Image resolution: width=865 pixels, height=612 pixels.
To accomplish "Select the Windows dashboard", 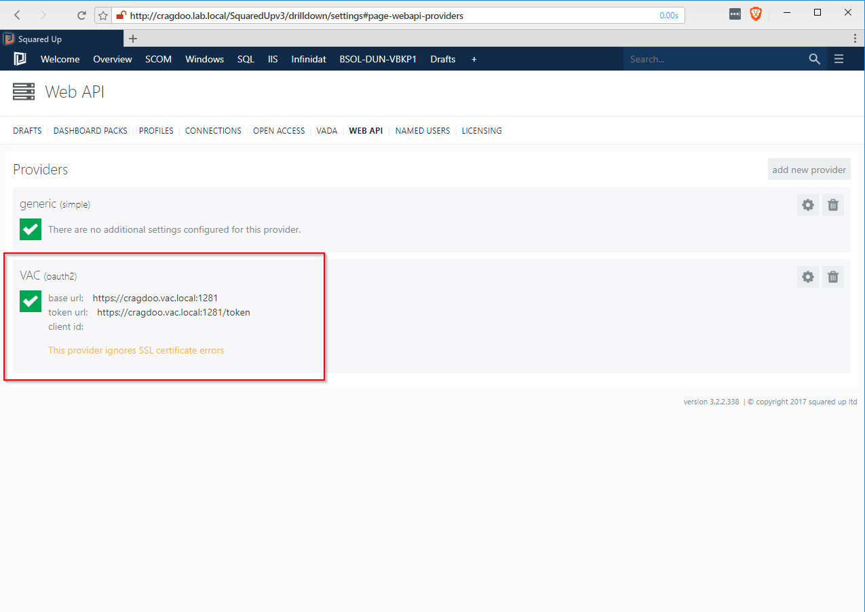I will (205, 59).
